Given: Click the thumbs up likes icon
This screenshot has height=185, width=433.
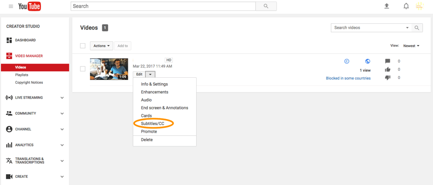Looking at the screenshot, I should [x=388, y=70].
